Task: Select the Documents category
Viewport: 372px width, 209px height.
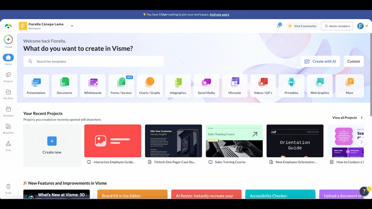Action: click(x=64, y=86)
